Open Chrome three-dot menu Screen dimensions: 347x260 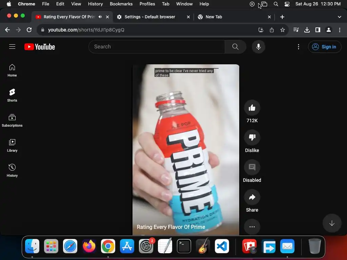point(340,30)
